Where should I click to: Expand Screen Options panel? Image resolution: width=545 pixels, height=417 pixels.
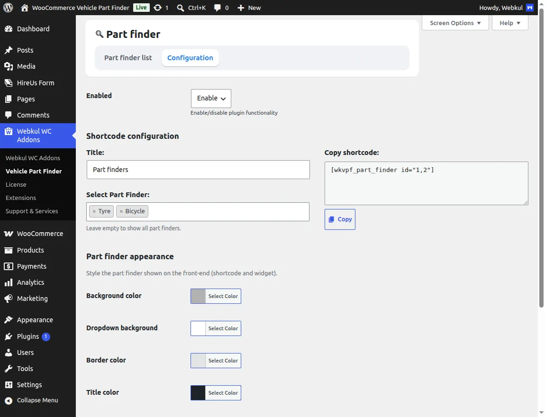tap(455, 23)
